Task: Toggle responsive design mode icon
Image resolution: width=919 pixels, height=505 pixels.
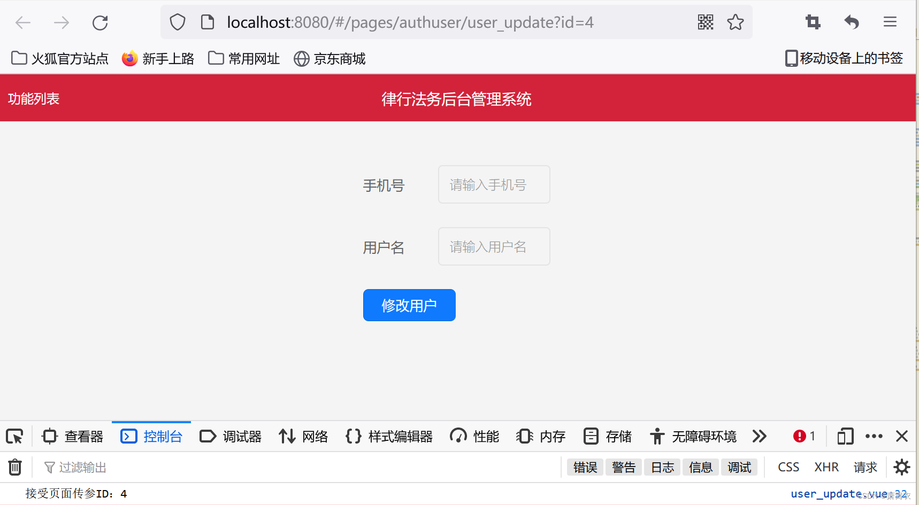Action: (x=845, y=437)
